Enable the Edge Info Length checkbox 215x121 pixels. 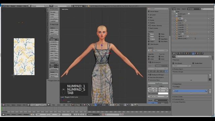149,56
